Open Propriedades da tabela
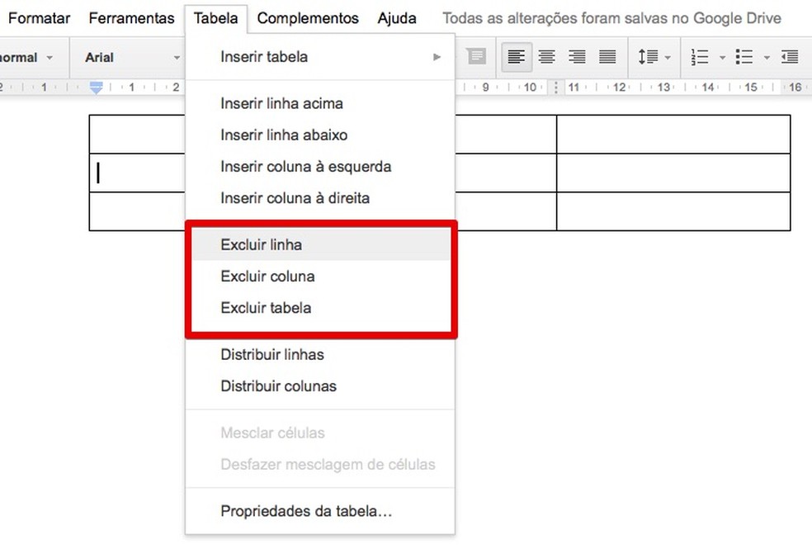The image size is (812, 549). coord(320,512)
